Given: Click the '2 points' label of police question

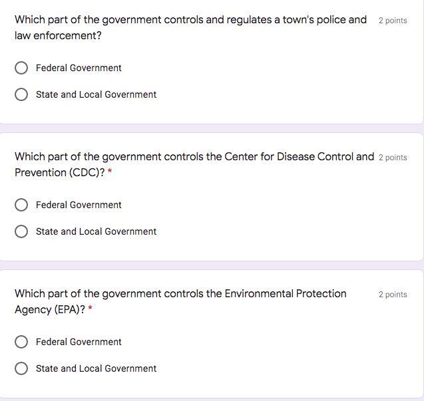Looking at the screenshot, I should point(393,21).
